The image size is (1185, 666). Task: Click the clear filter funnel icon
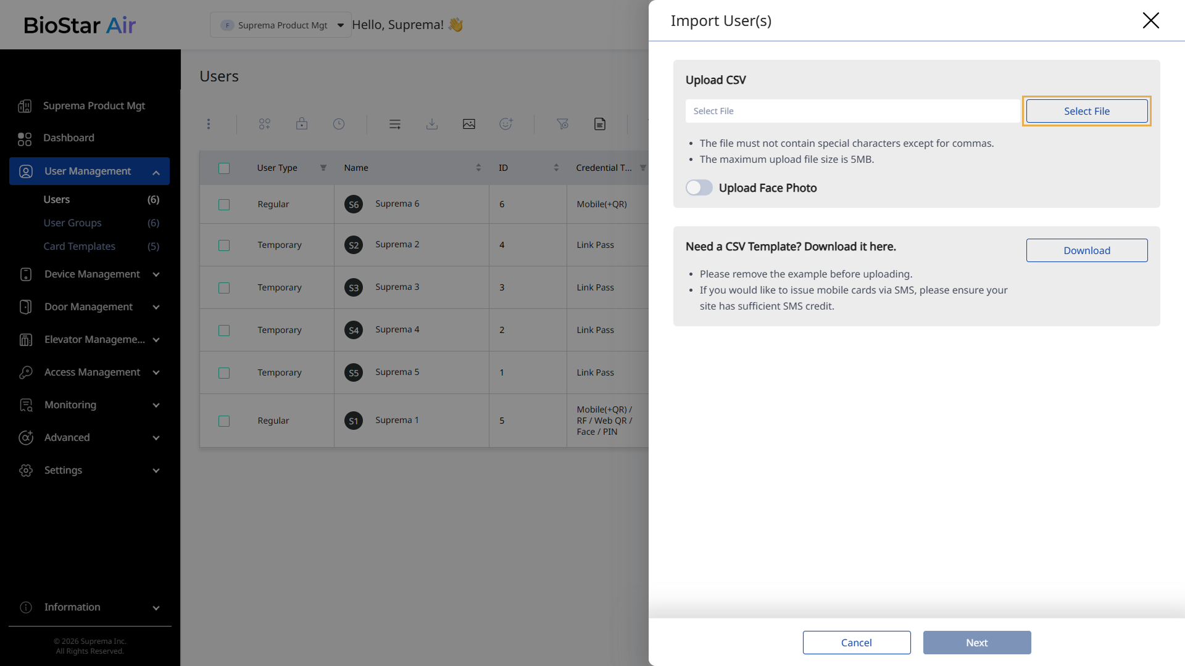(x=562, y=124)
